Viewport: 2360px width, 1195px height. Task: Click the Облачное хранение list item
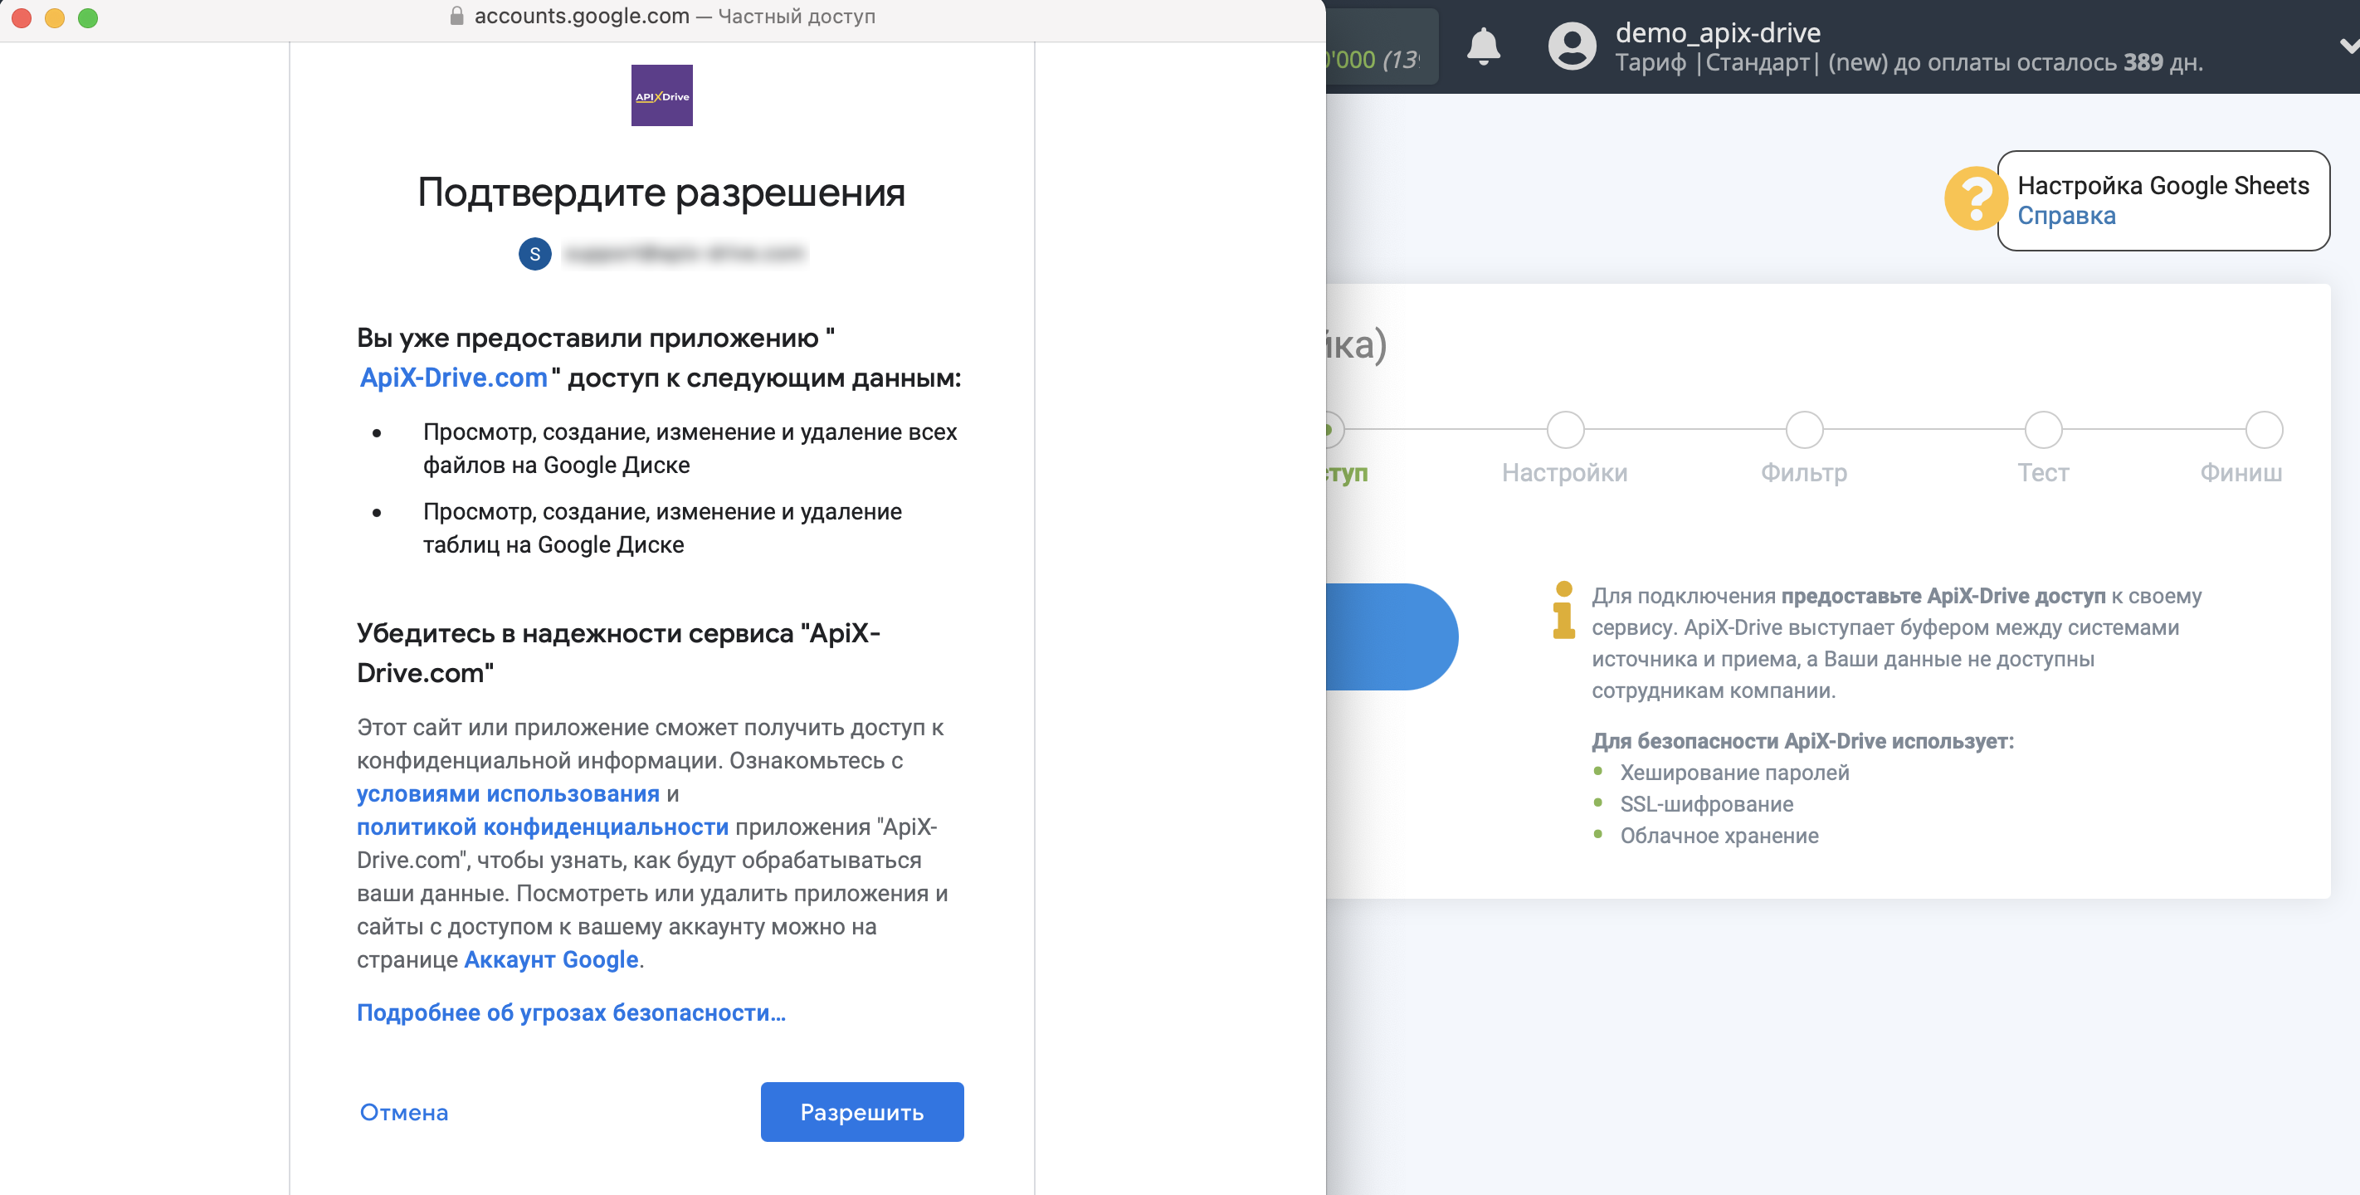click(1719, 835)
